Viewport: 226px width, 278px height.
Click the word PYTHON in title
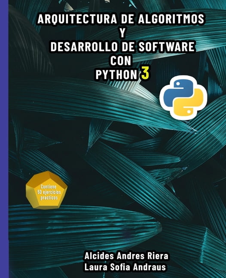tap(116, 75)
